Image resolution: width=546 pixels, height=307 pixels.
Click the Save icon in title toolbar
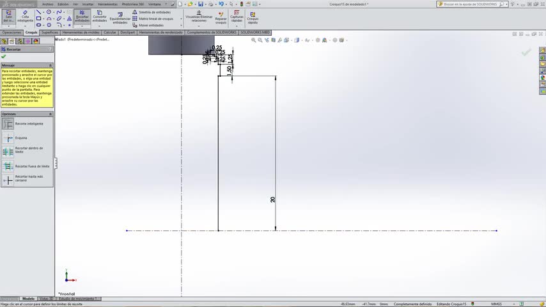point(201,4)
